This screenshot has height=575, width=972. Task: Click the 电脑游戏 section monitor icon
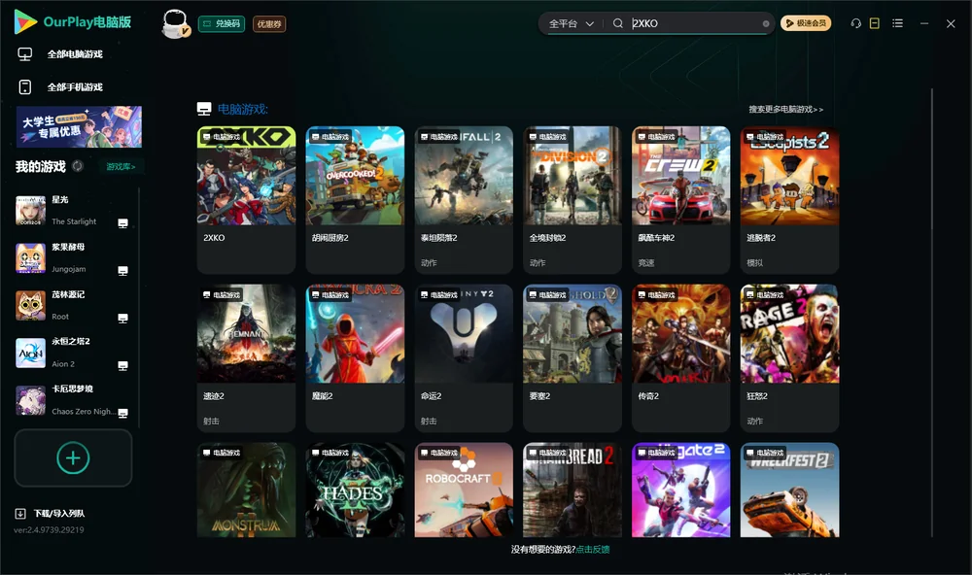[204, 109]
